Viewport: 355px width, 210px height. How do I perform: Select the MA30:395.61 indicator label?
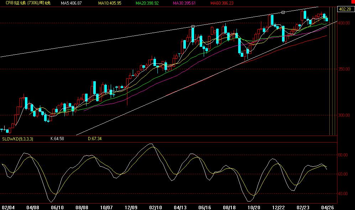184,3
